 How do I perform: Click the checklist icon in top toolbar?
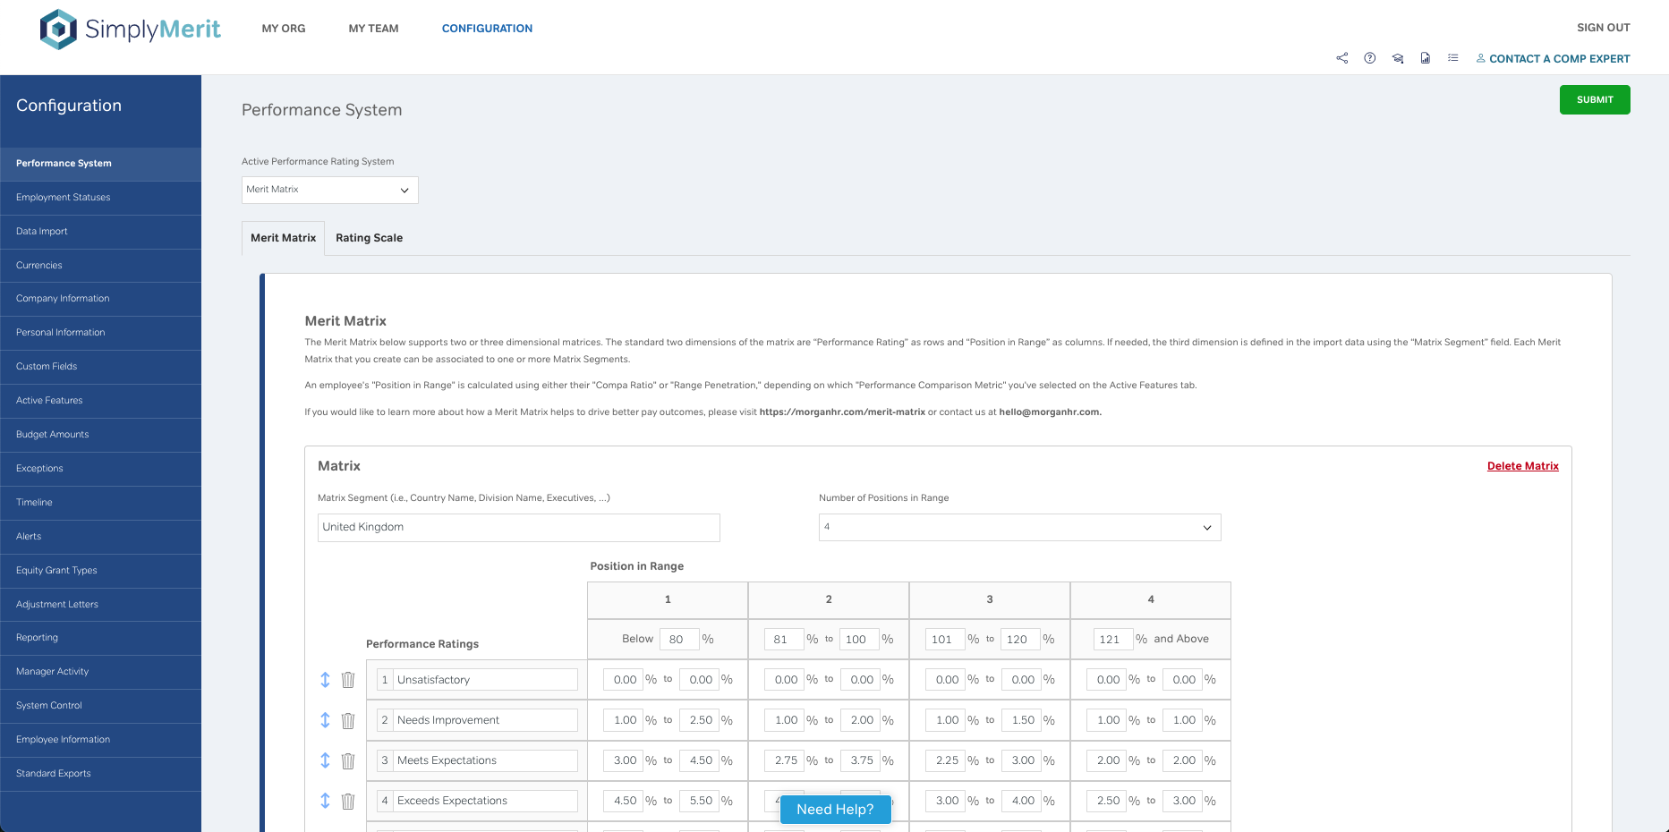(x=1453, y=58)
